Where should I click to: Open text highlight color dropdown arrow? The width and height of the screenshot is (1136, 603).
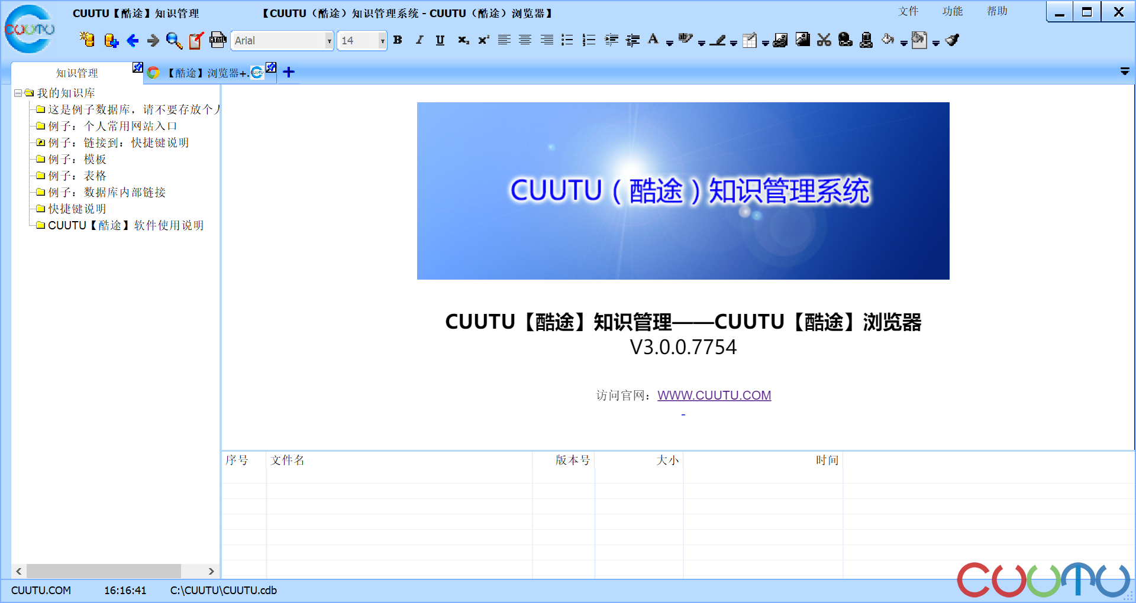[x=702, y=43]
